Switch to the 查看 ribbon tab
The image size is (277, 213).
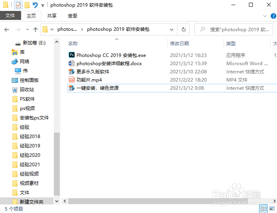73,16
